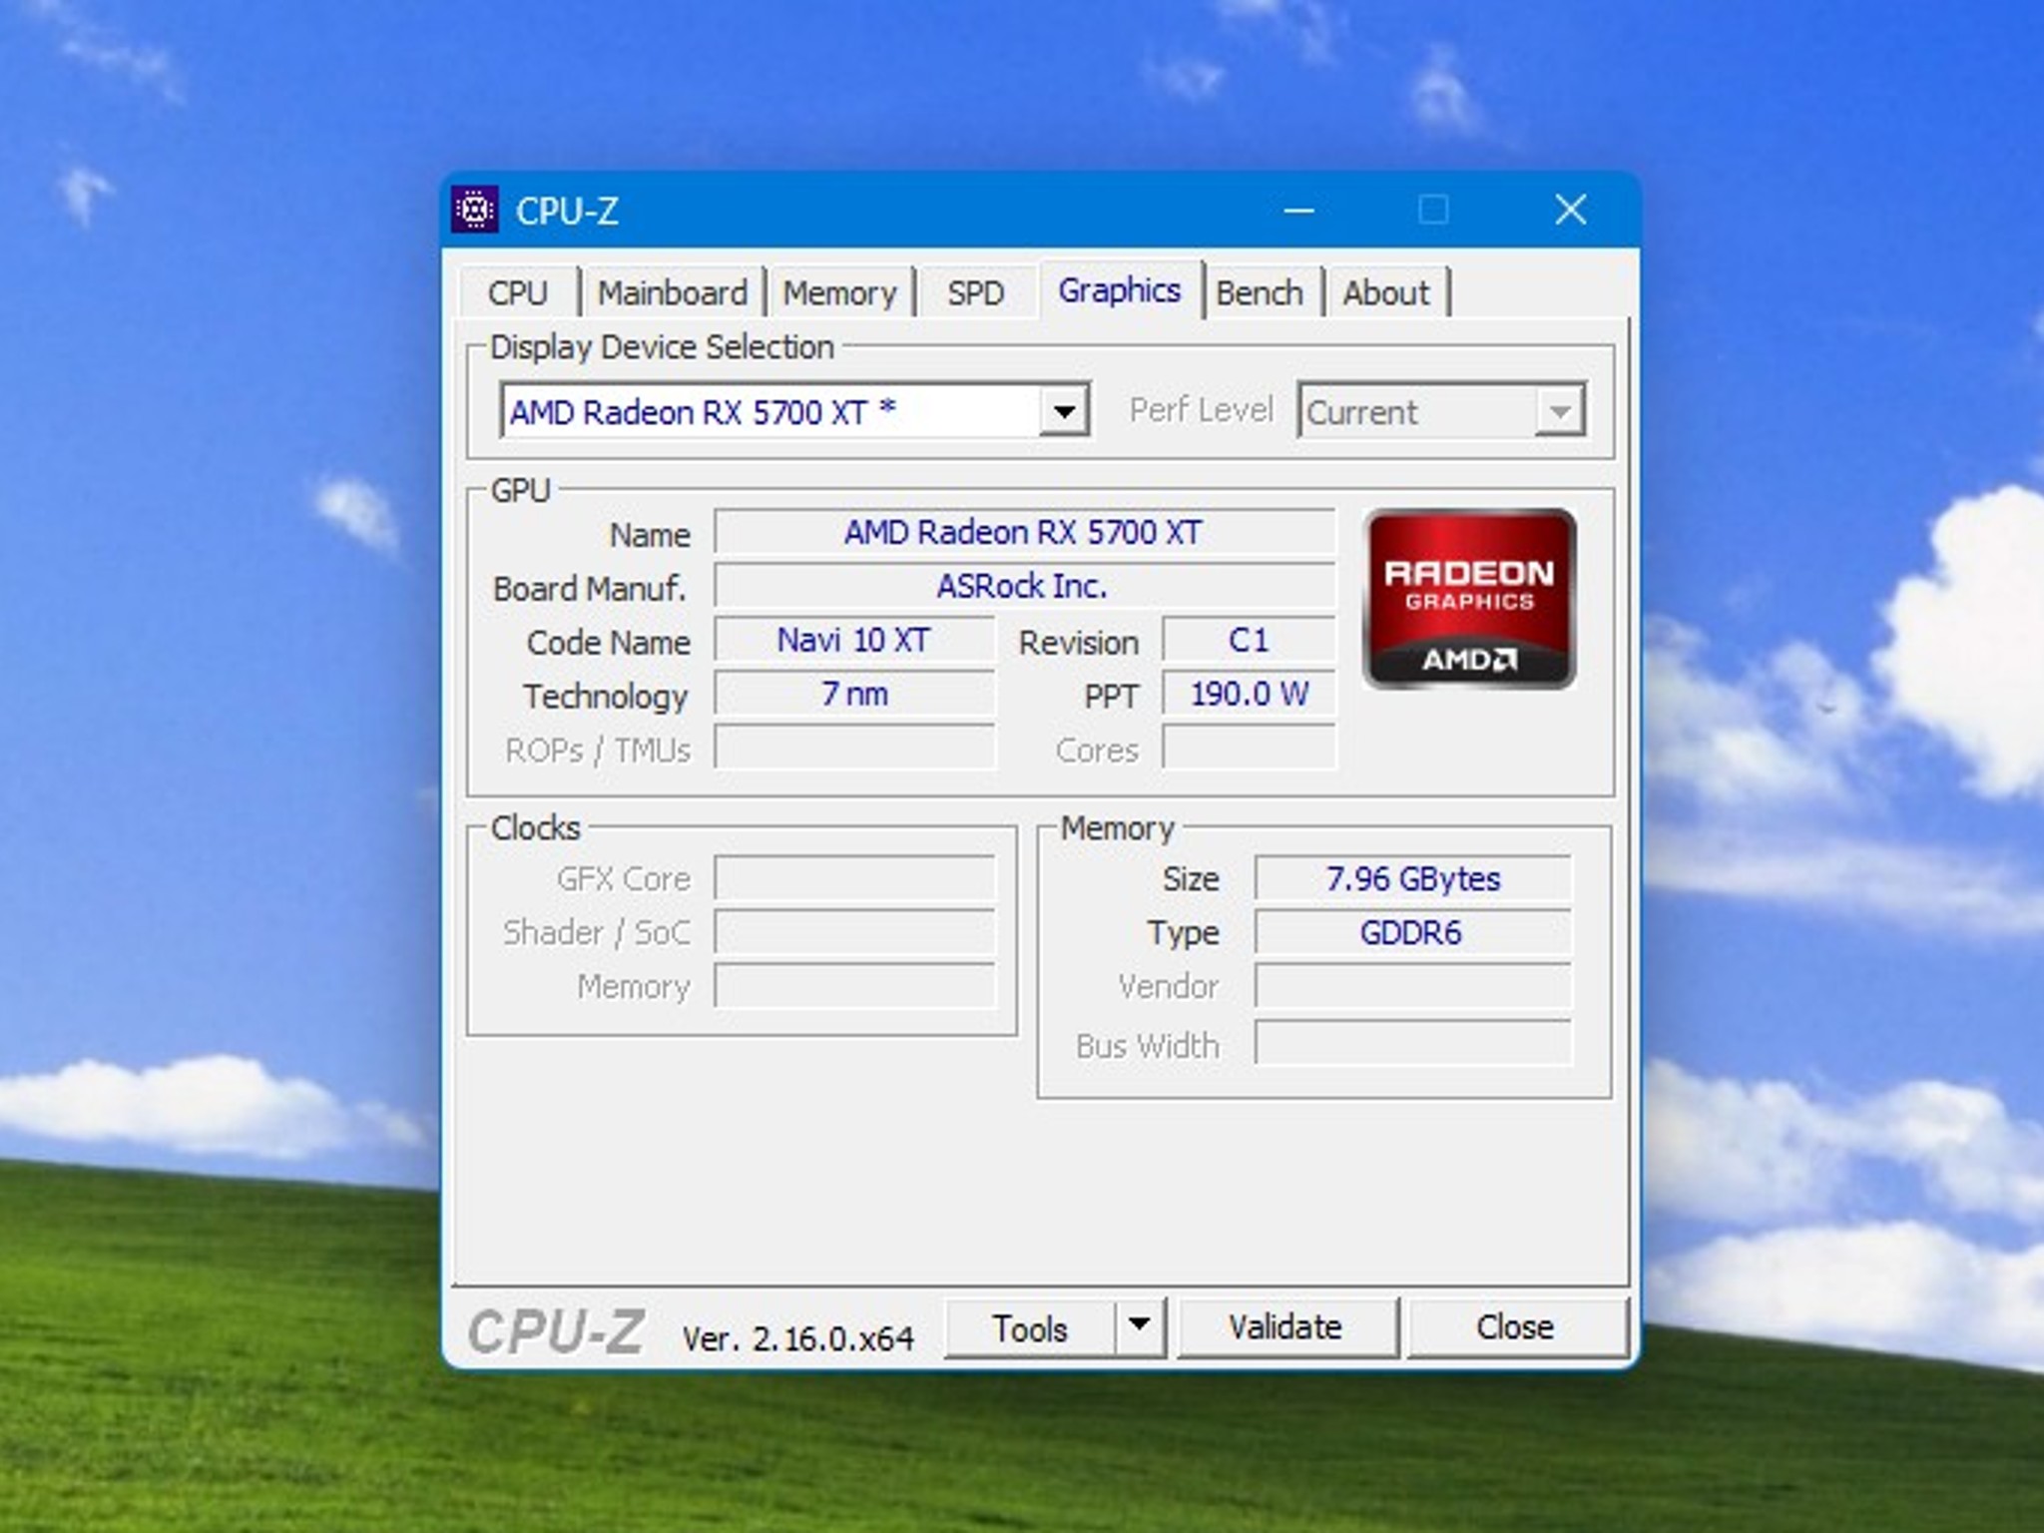The width and height of the screenshot is (2044, 1533).
Task: Click the Clocks group label
Action: pyautogui.click(x=535, y=828)
